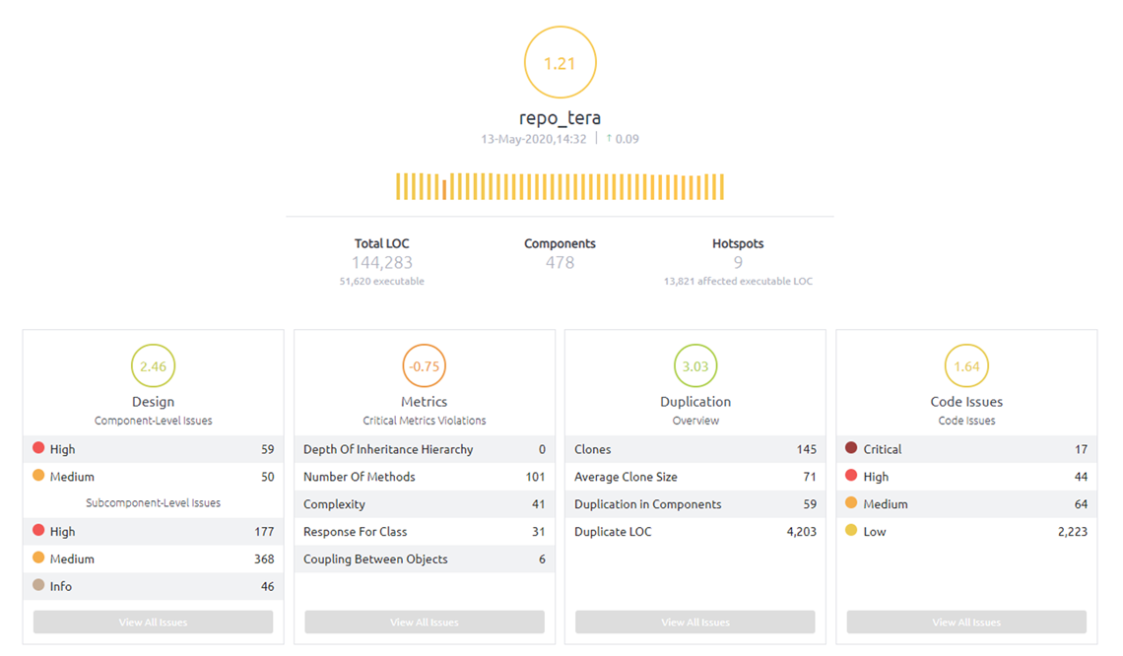Click the orange dot beside Subcomponent Medium 368

tap(38, 558)
